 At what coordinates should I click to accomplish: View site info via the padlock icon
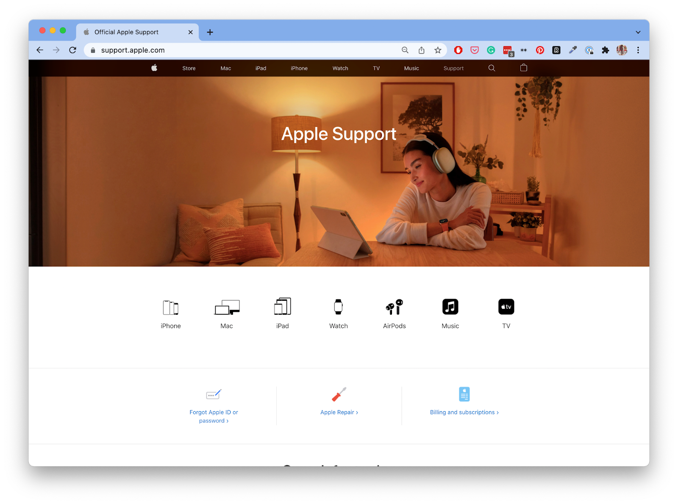click(x=93, y=50)
